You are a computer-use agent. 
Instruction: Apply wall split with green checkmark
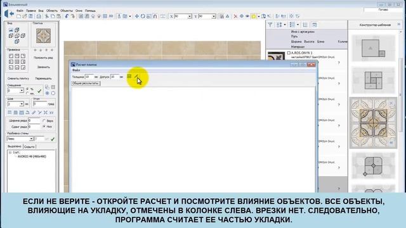coord(53,139)
